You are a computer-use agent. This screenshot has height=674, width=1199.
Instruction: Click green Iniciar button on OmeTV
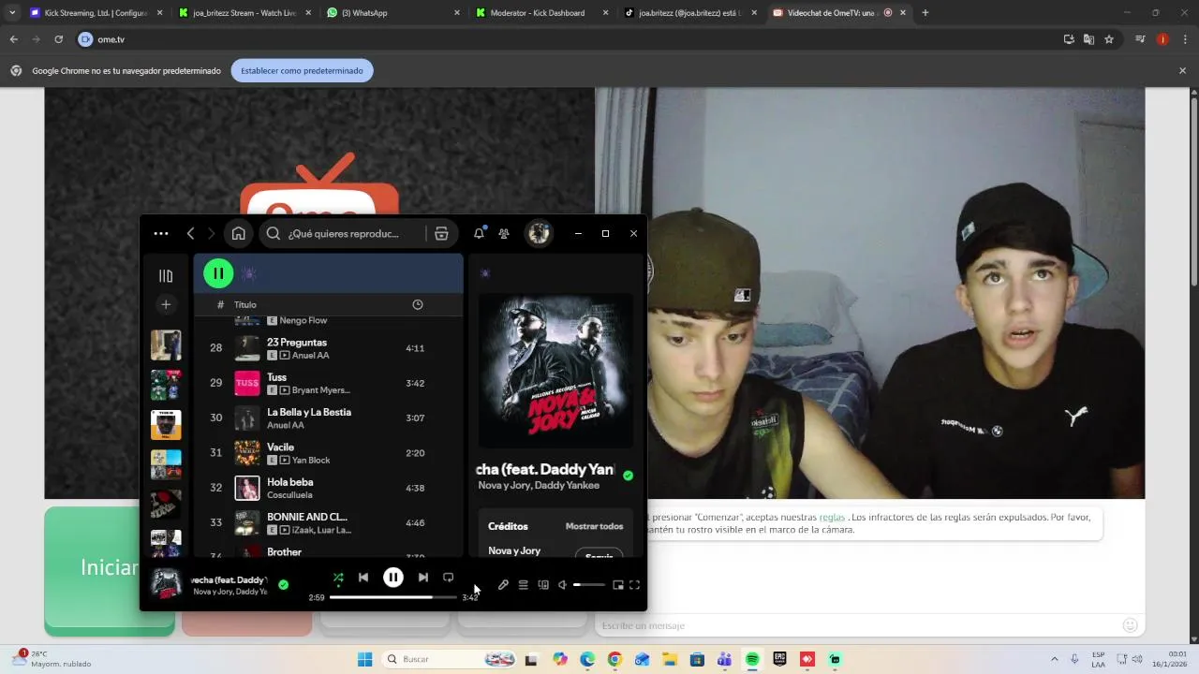[110, 569]
